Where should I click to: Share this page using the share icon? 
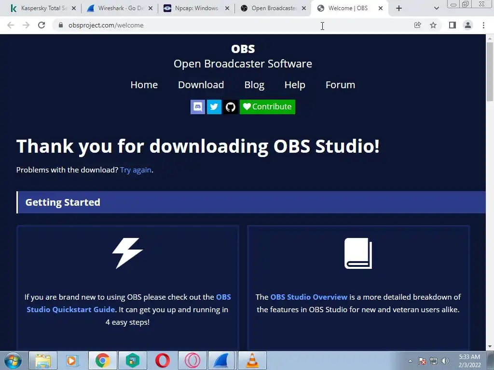[418, 25]
